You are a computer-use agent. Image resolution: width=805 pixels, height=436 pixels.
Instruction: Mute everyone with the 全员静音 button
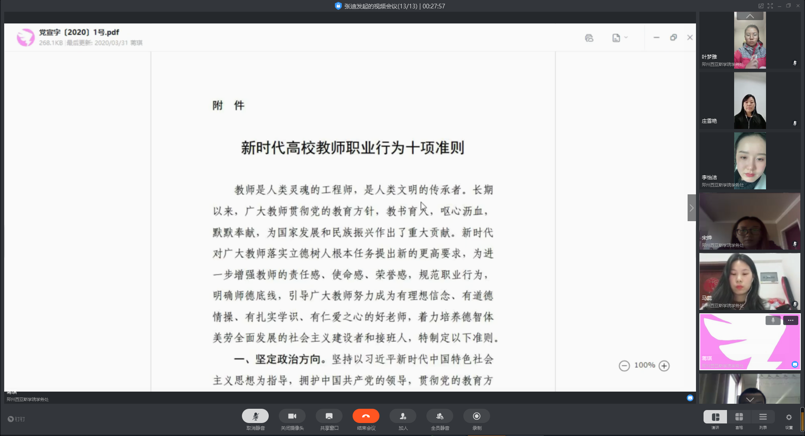point(440,416)
